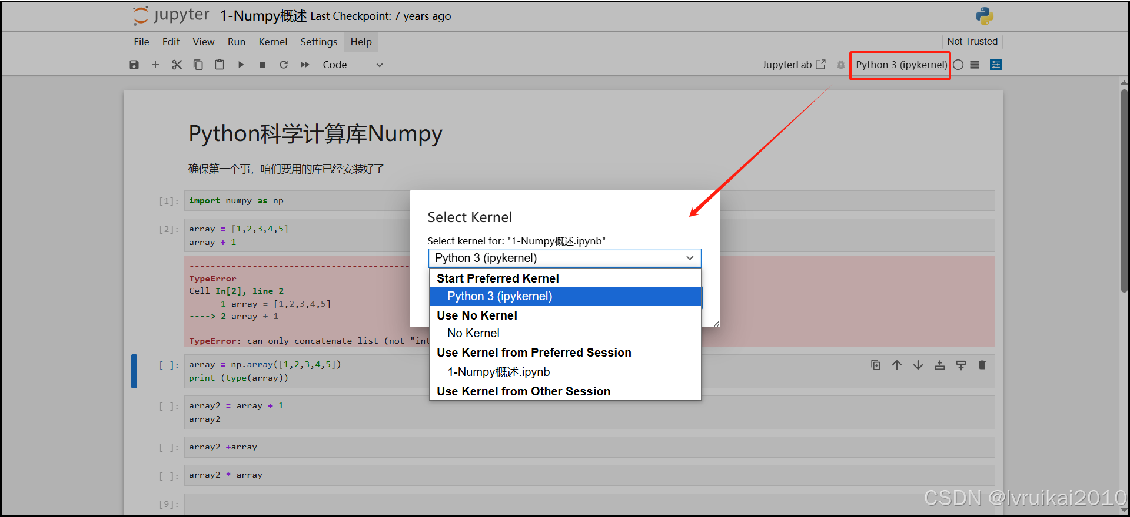This screenshot has height=517, width=1130.
Task: Restart kernel and run all cells icon
Action: coord(305,65)
